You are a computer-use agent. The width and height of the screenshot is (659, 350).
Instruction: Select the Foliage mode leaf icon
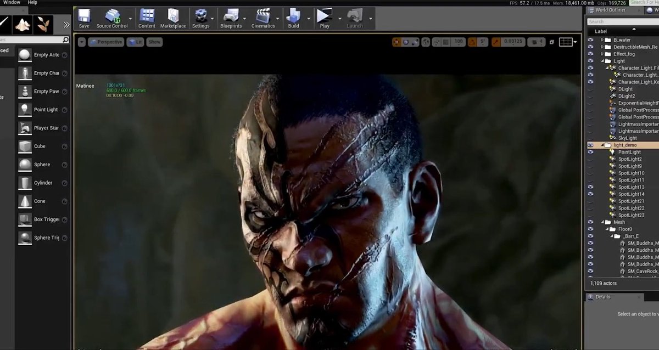(x=43, y=24)
